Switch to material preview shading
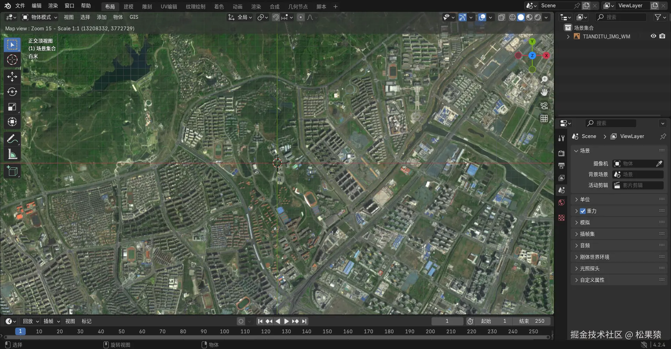This screenshot has height=349, width=671. (529, 17)
